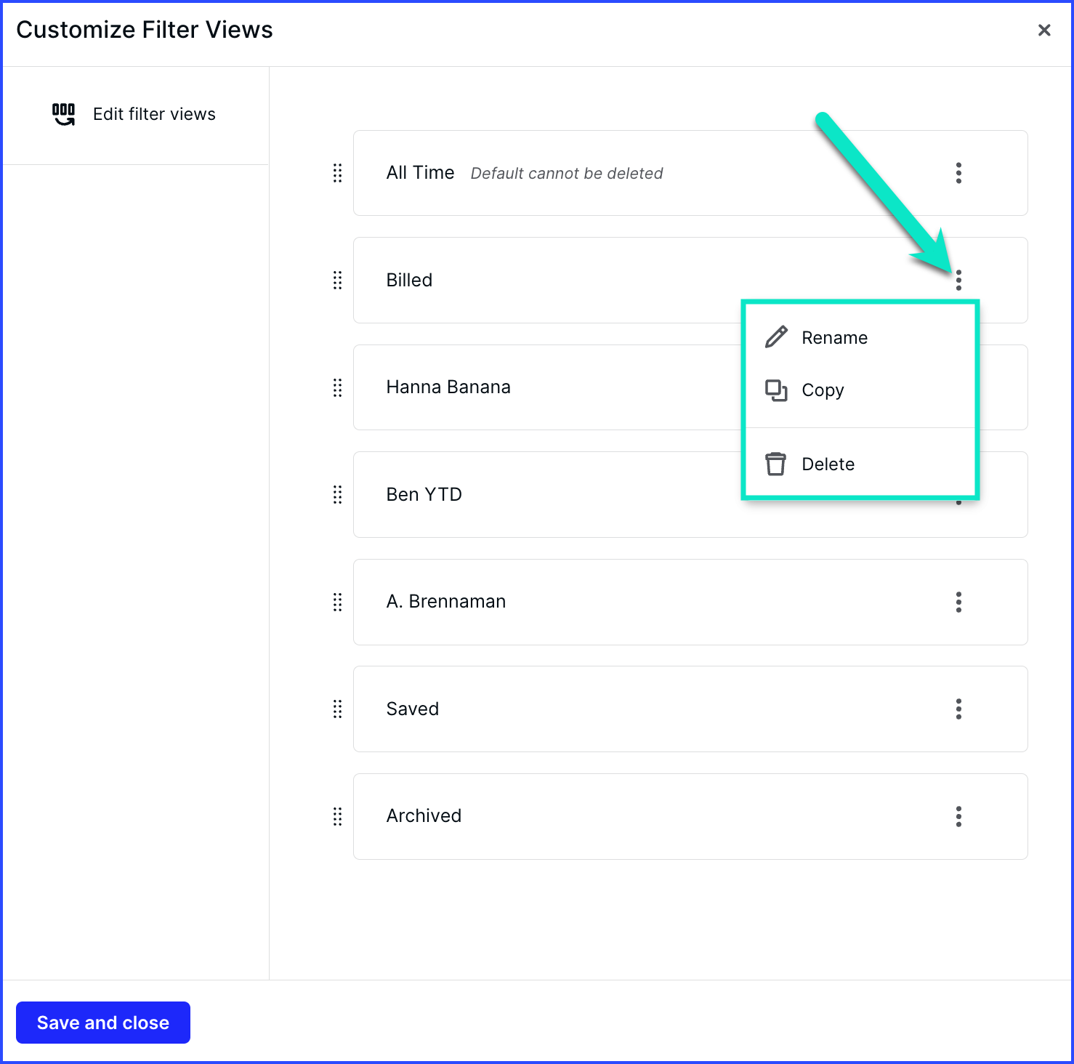
Task: Click the A. Brennaman filter view name
Action: (x=446, y=602)
